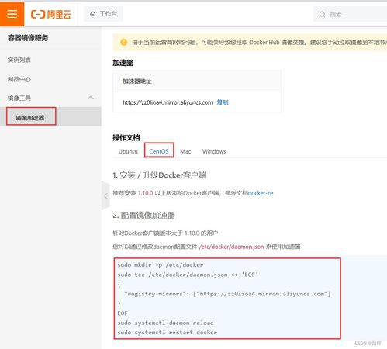Open 制品中心 in the sidebar

pos(19,79)
